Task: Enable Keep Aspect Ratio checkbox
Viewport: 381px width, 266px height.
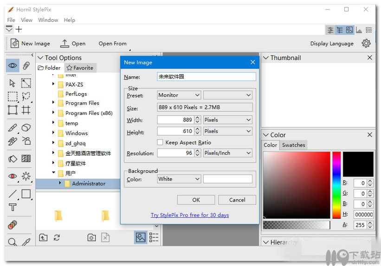Action: point(160,142)
